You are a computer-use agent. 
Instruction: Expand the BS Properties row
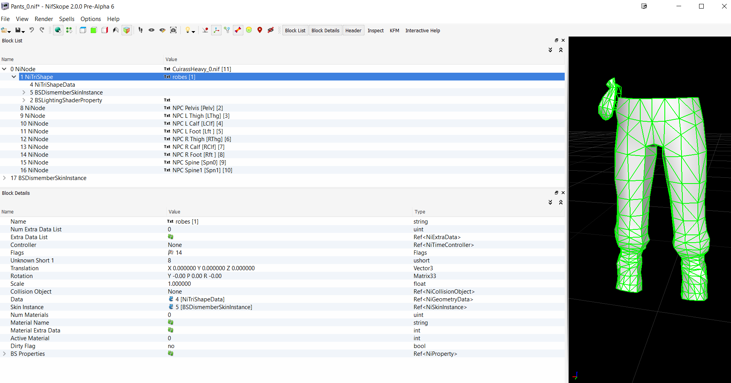point(4,354)
